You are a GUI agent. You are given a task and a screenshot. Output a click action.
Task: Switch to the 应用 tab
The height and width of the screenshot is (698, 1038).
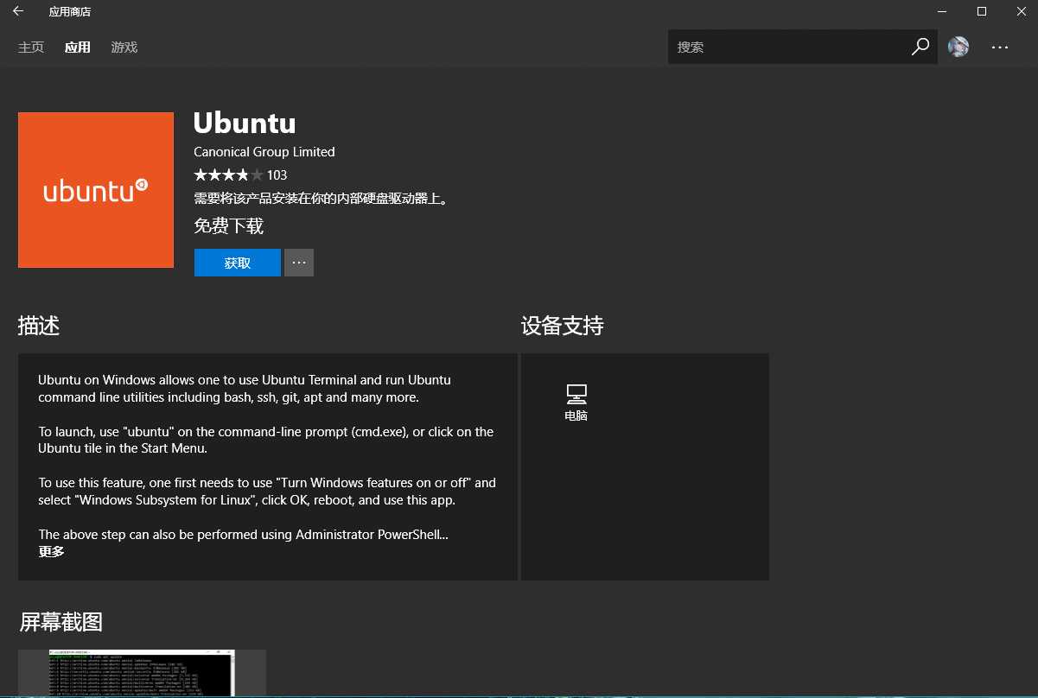point(78,48)
